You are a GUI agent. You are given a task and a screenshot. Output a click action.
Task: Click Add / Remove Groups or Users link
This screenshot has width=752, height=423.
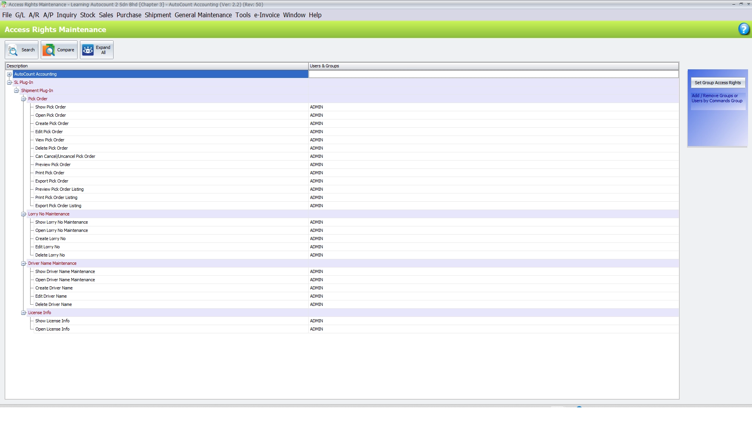click(x=717, y=98)
